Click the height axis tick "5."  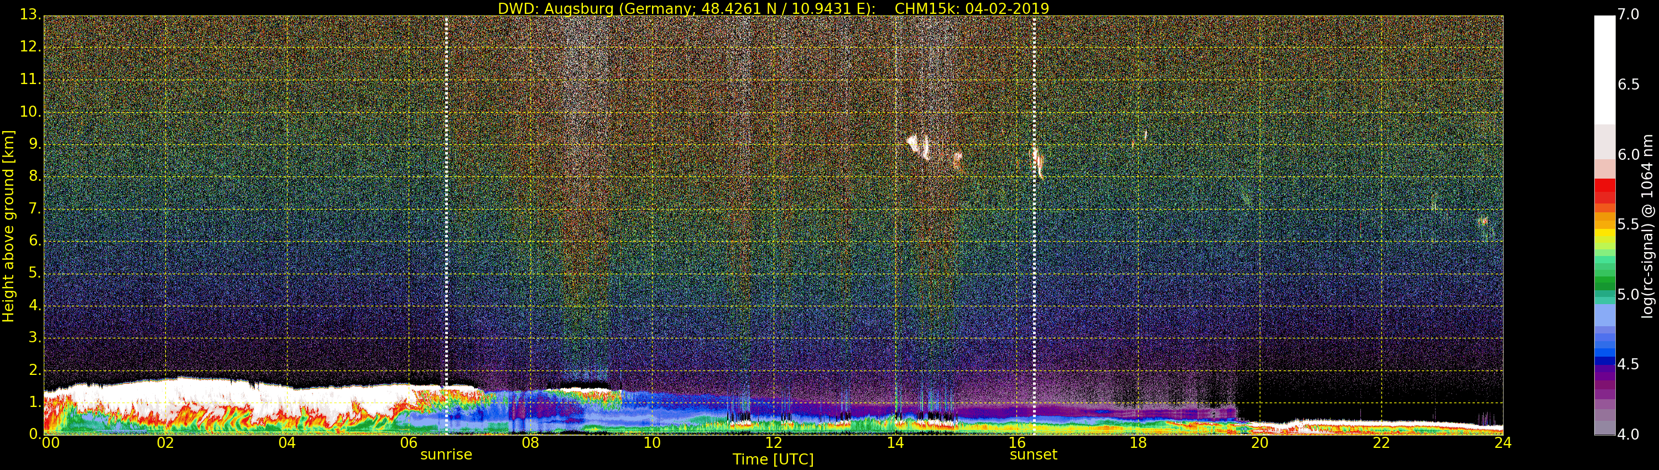(34, 273)
